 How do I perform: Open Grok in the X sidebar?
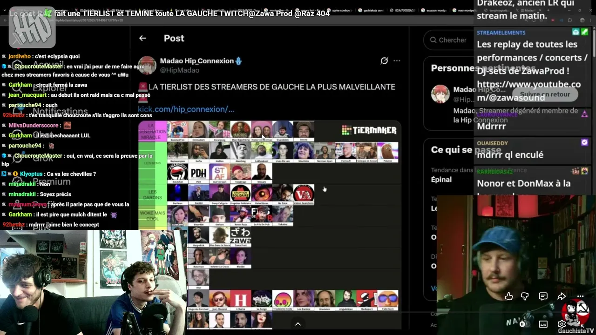(x=43, y=158)
